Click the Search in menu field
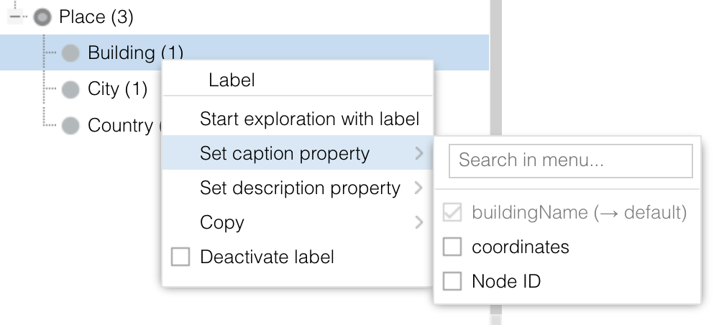719x325 pixels. 570,160
